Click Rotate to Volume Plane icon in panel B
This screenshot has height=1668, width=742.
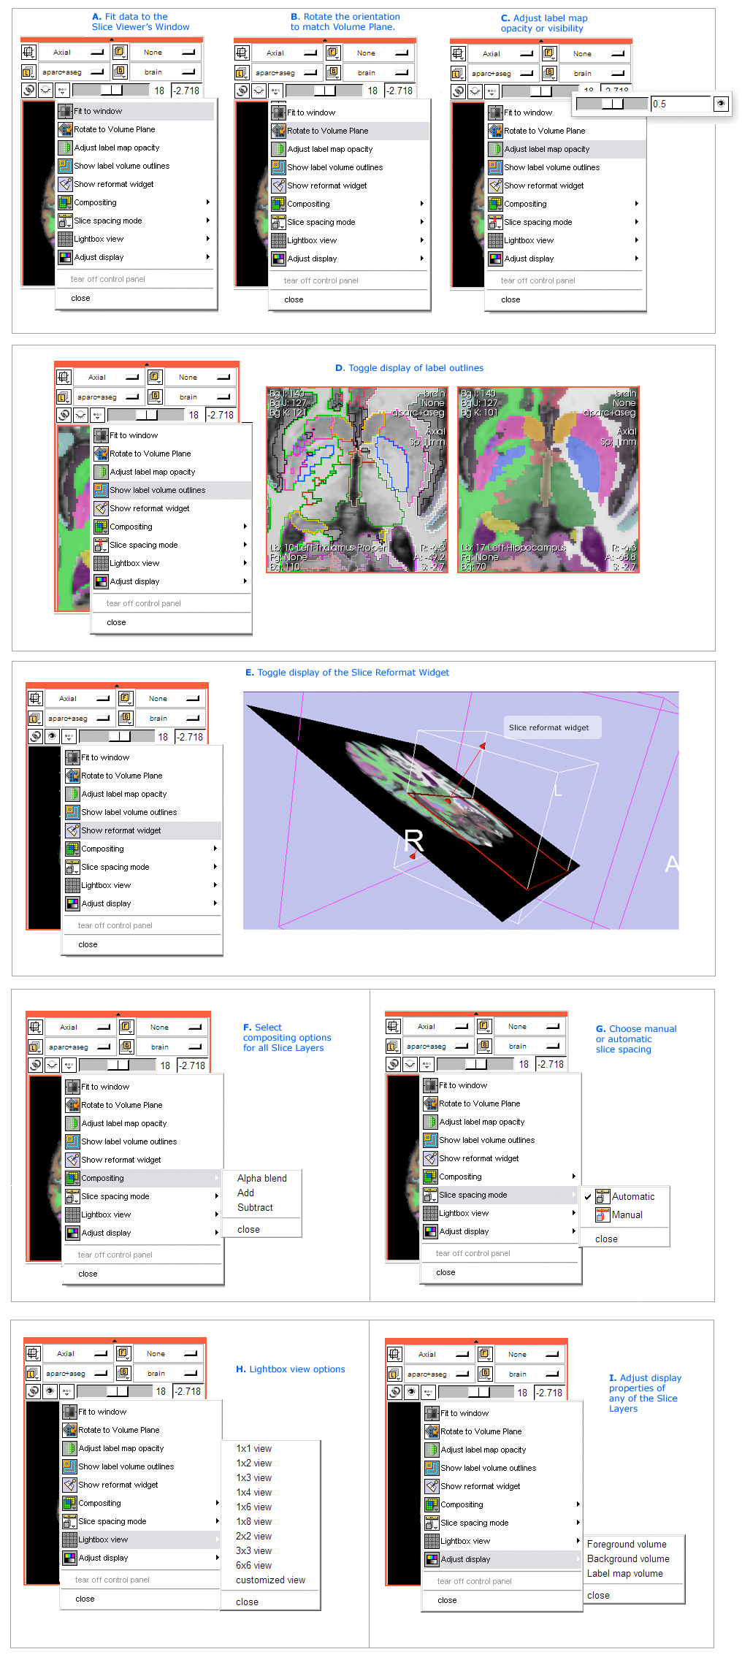[278, 131]
